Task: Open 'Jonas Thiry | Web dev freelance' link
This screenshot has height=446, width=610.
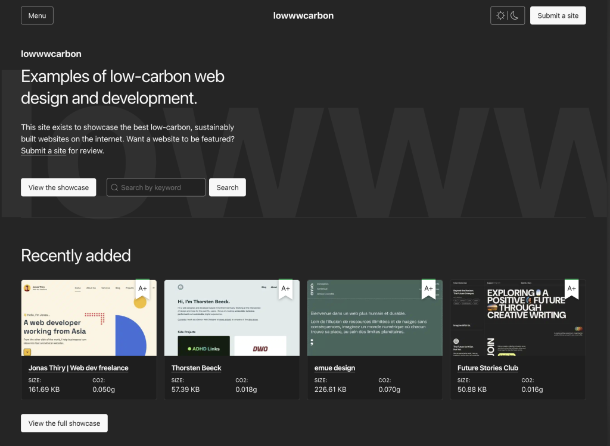Action: (x=78, y=368)
